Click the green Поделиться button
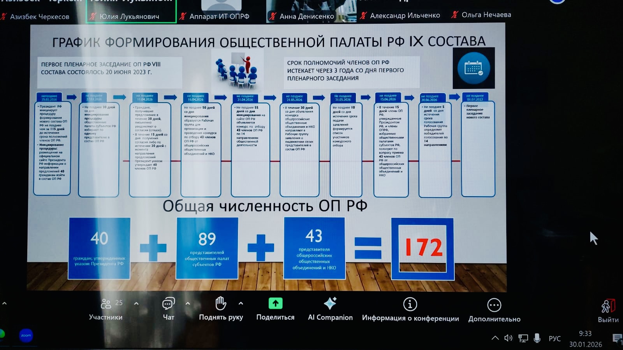The image size is (623, 350). 275,304
